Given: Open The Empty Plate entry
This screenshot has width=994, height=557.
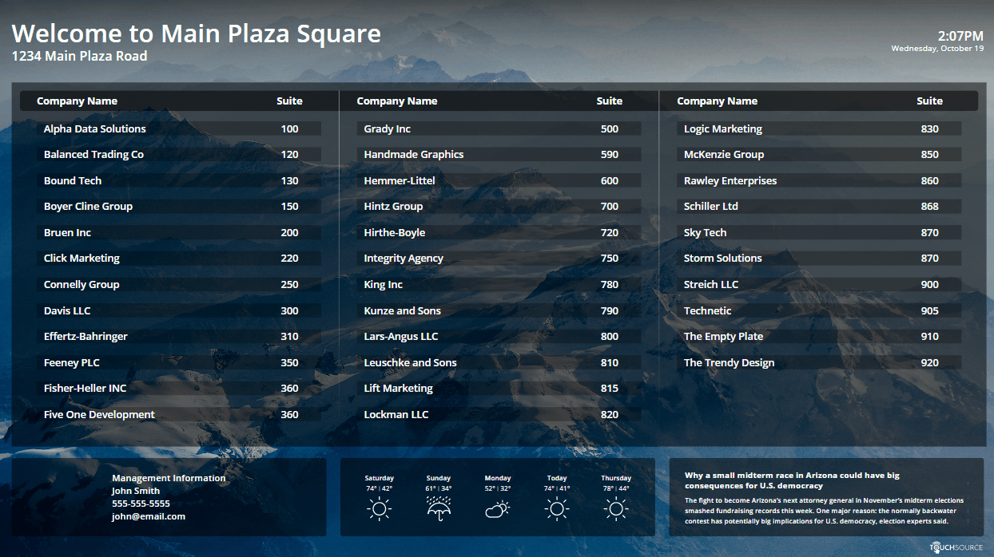Looking at the screenshot, I should click(818, 336).
